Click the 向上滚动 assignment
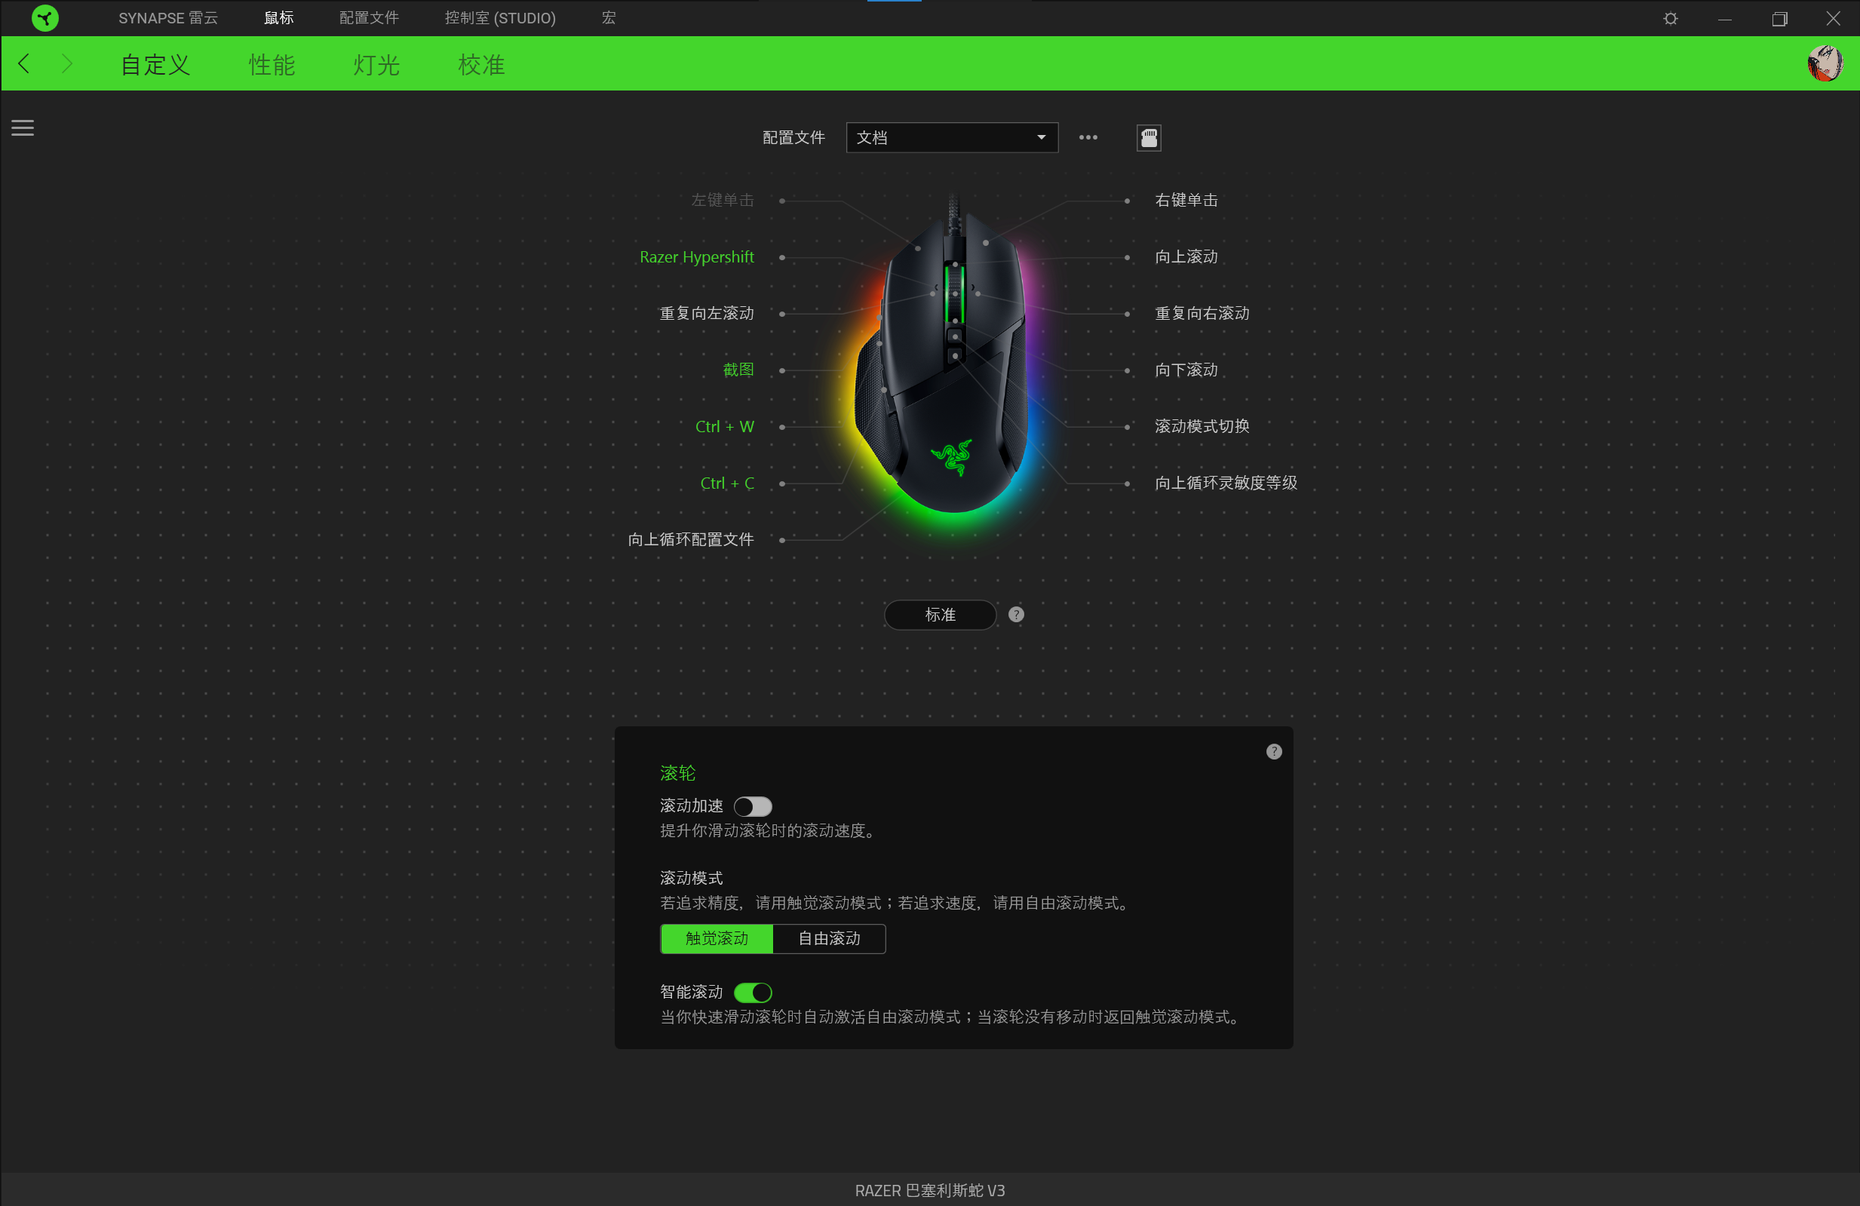 click(x=1186, y=256)
